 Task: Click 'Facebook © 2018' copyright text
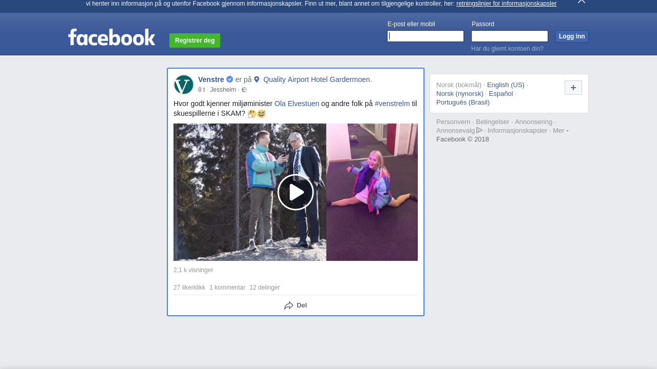462,139
